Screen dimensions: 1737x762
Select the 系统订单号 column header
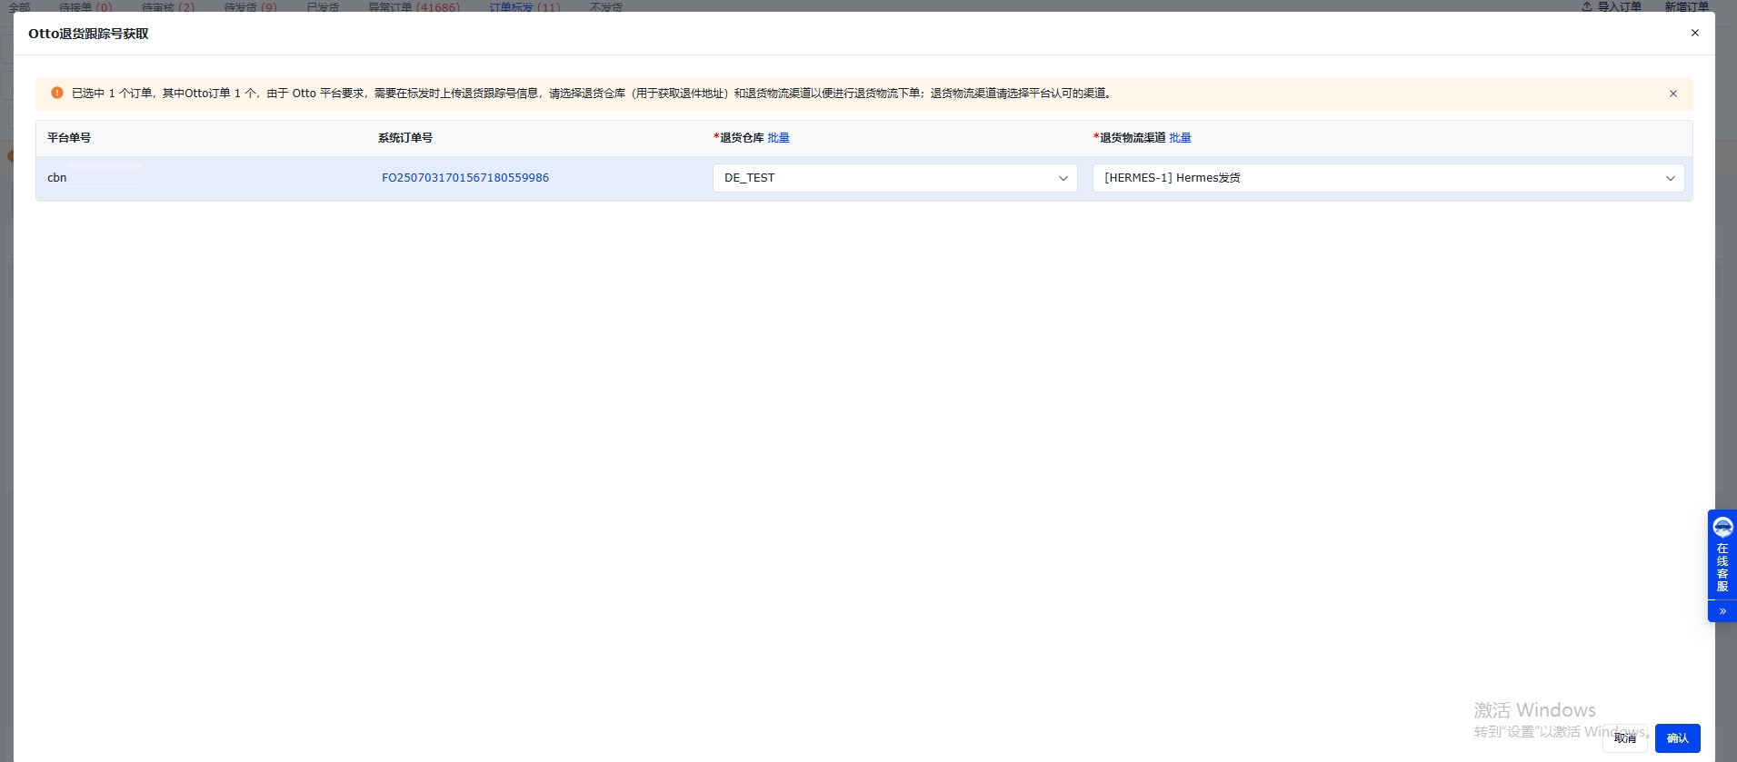coord(405,138)
